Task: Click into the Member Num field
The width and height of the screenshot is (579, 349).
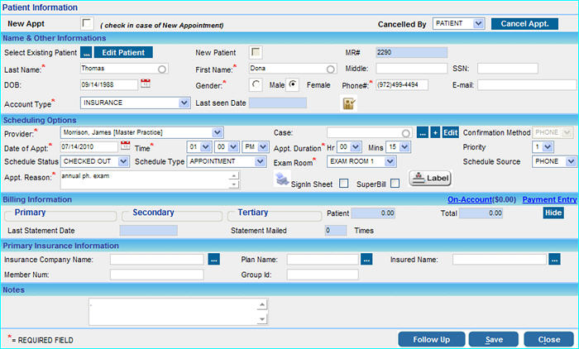Action: 157,275
